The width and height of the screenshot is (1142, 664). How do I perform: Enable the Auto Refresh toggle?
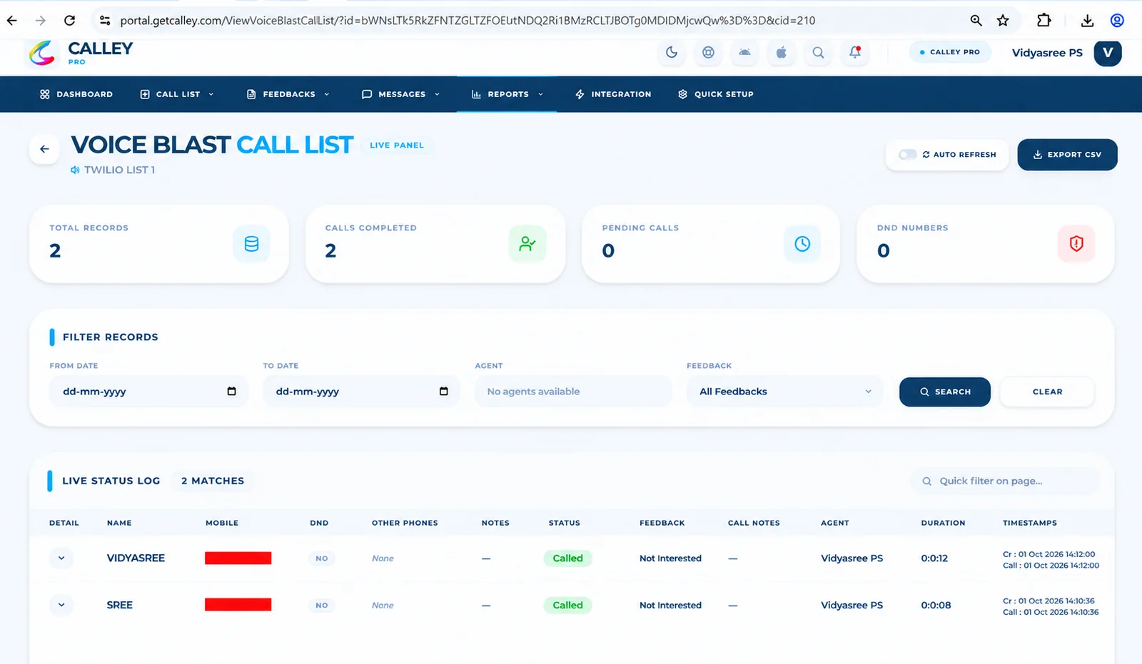907,154
